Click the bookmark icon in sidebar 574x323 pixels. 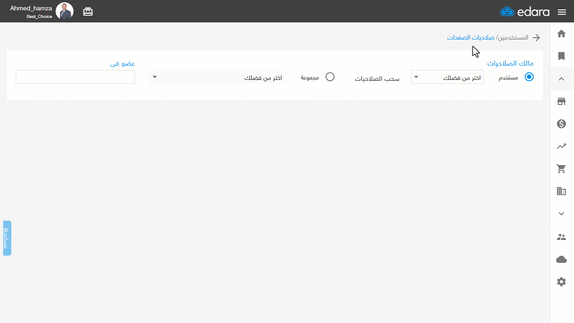click(561, 56)
